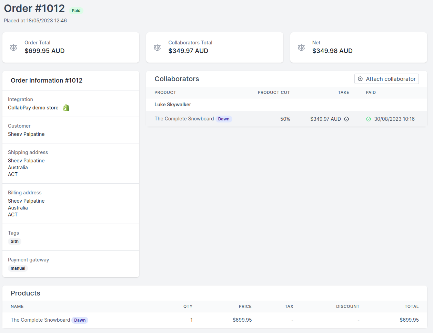Click the Dawn badge in Products table row
This screenshot has width=433, height=333.
click(x=80, y=320)
